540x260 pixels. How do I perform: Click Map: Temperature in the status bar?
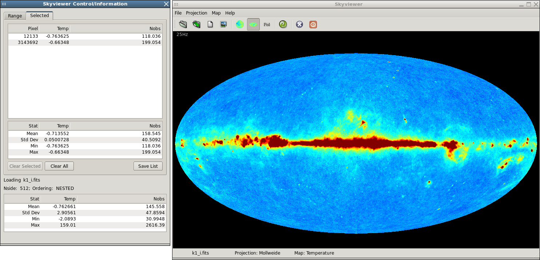pyautogui.click(x=314, y=253)
